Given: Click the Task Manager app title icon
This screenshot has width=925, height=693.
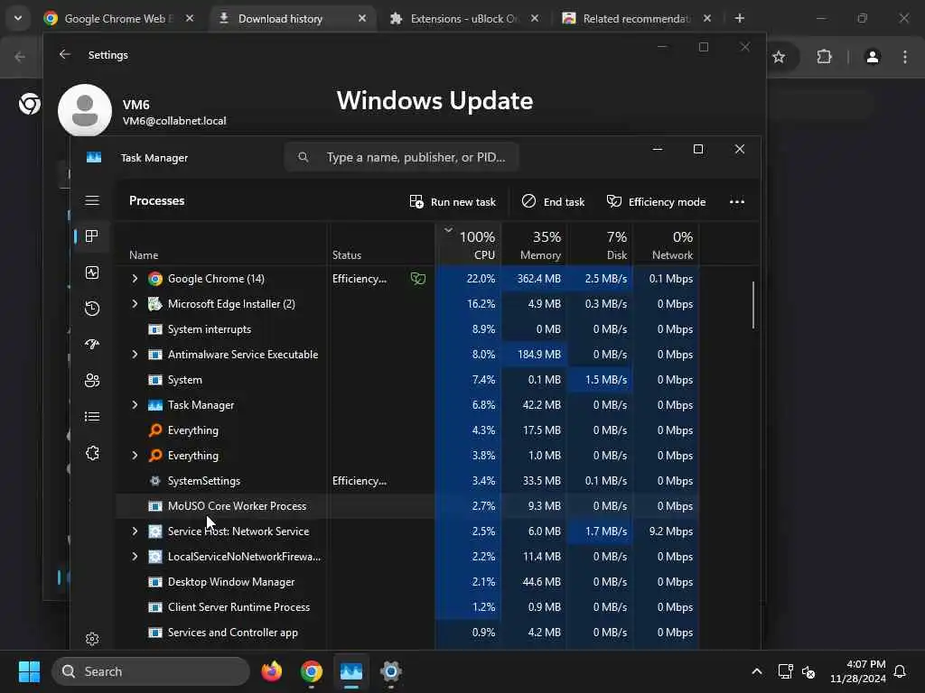Looking at the screenshot, I should tap(94, 157).
